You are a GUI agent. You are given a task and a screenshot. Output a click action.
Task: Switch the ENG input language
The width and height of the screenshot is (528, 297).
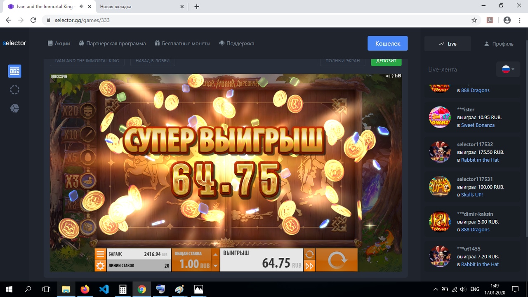[x=475, y=289]
